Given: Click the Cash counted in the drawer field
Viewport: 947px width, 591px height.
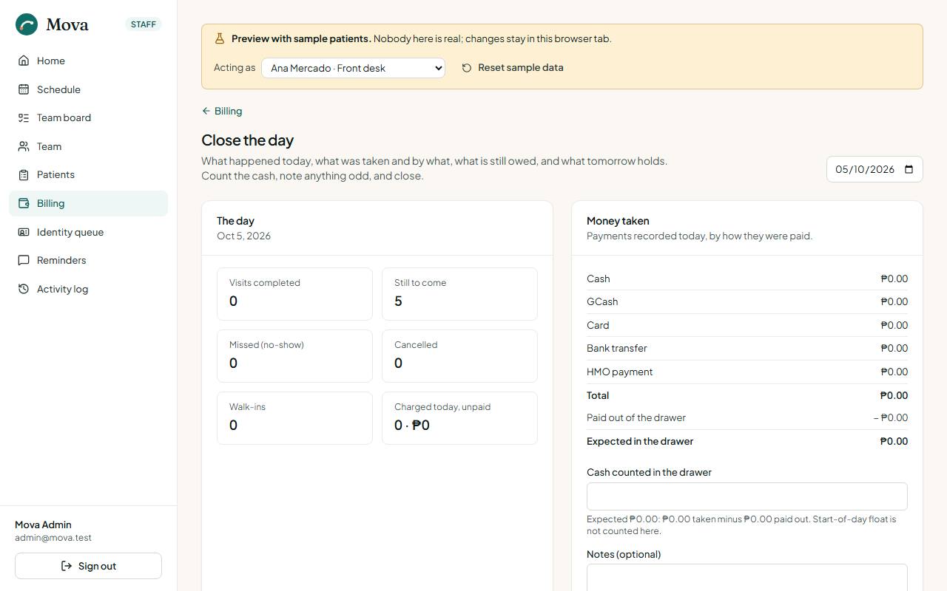Looking at the screenshot, I should (x=747, y=496).
